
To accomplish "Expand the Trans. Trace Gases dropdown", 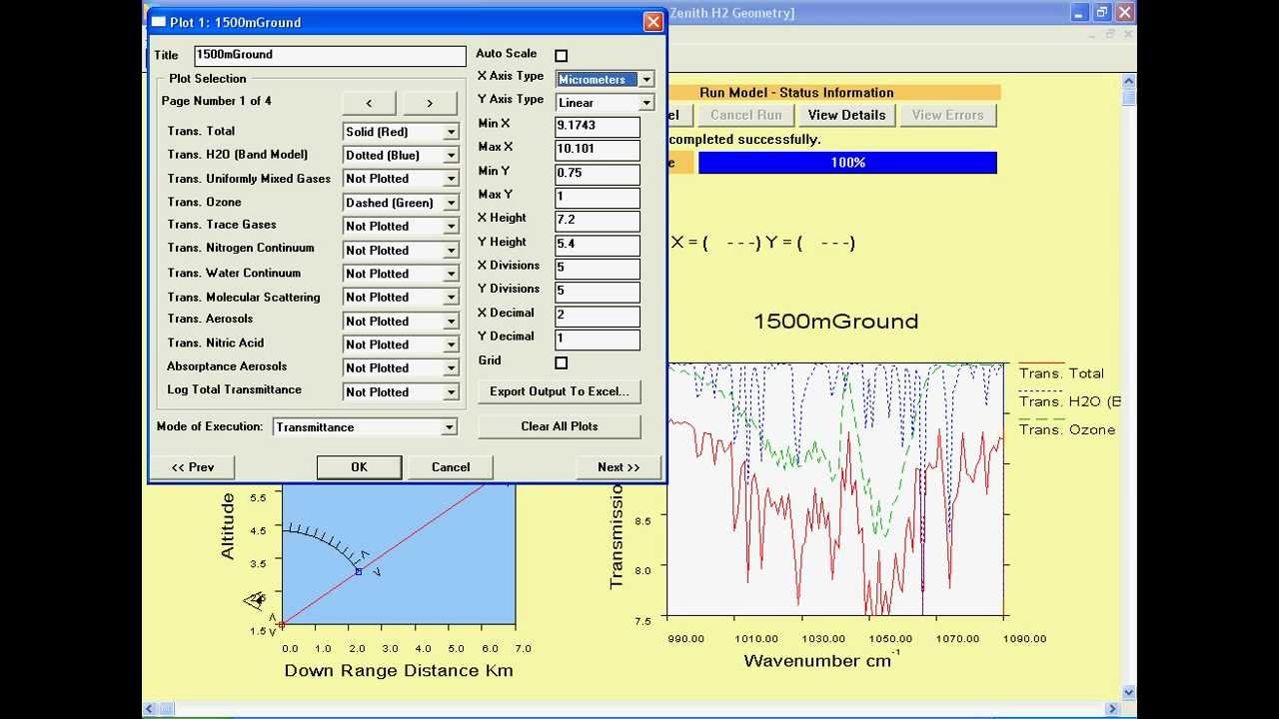I will [451, 227].
